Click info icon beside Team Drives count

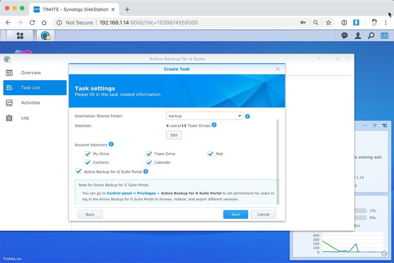[x=214, y=125]
